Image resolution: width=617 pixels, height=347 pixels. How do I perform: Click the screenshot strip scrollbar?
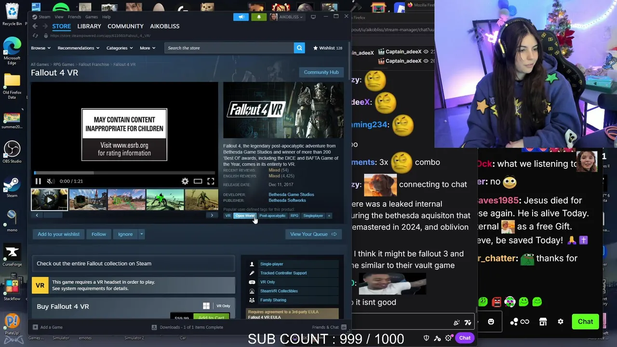tap(124, 215)
